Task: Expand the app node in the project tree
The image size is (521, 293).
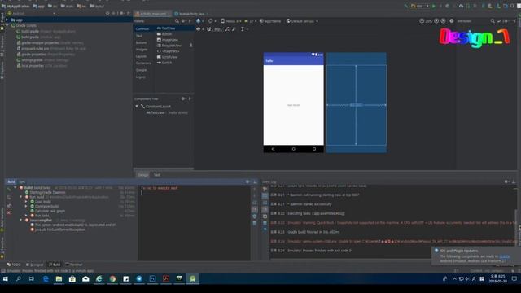Action: (7, 20)
